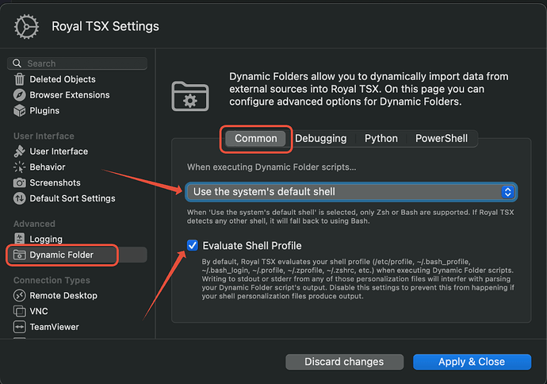Click the VNC connection type icon

[20, 312]
